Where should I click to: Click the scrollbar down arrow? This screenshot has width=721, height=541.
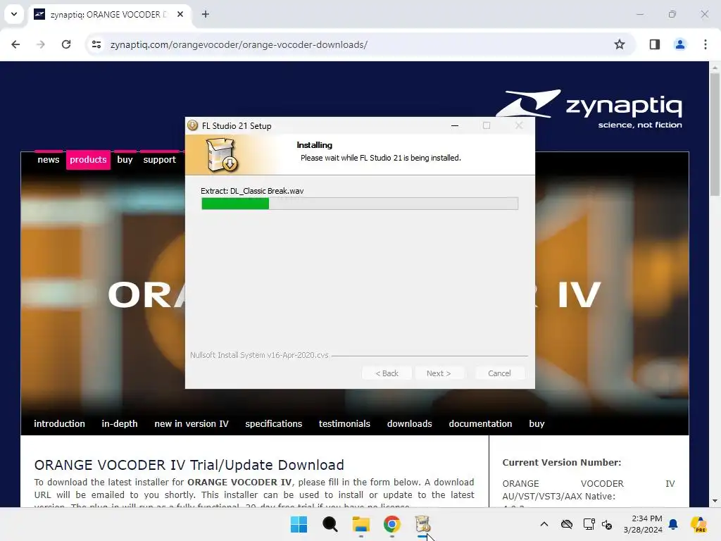715,501
